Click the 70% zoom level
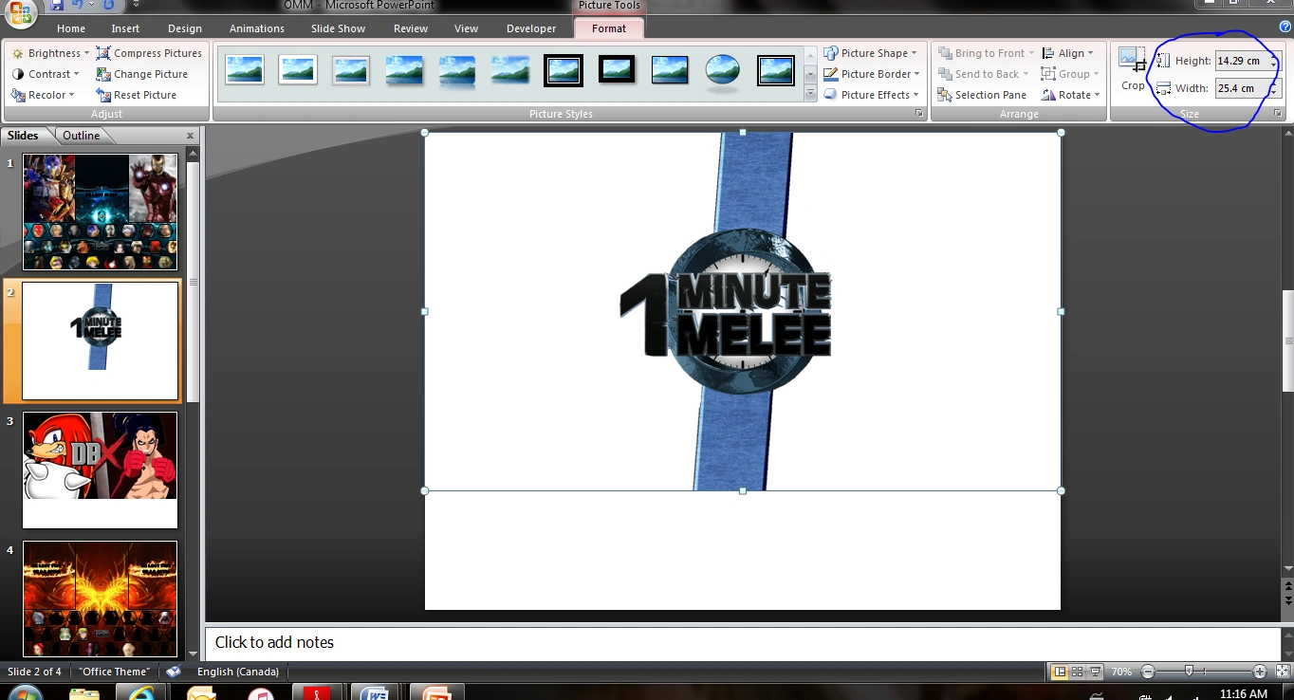Image resolution: width=1294 pixels, height=700 pixels. [1121, 672]
